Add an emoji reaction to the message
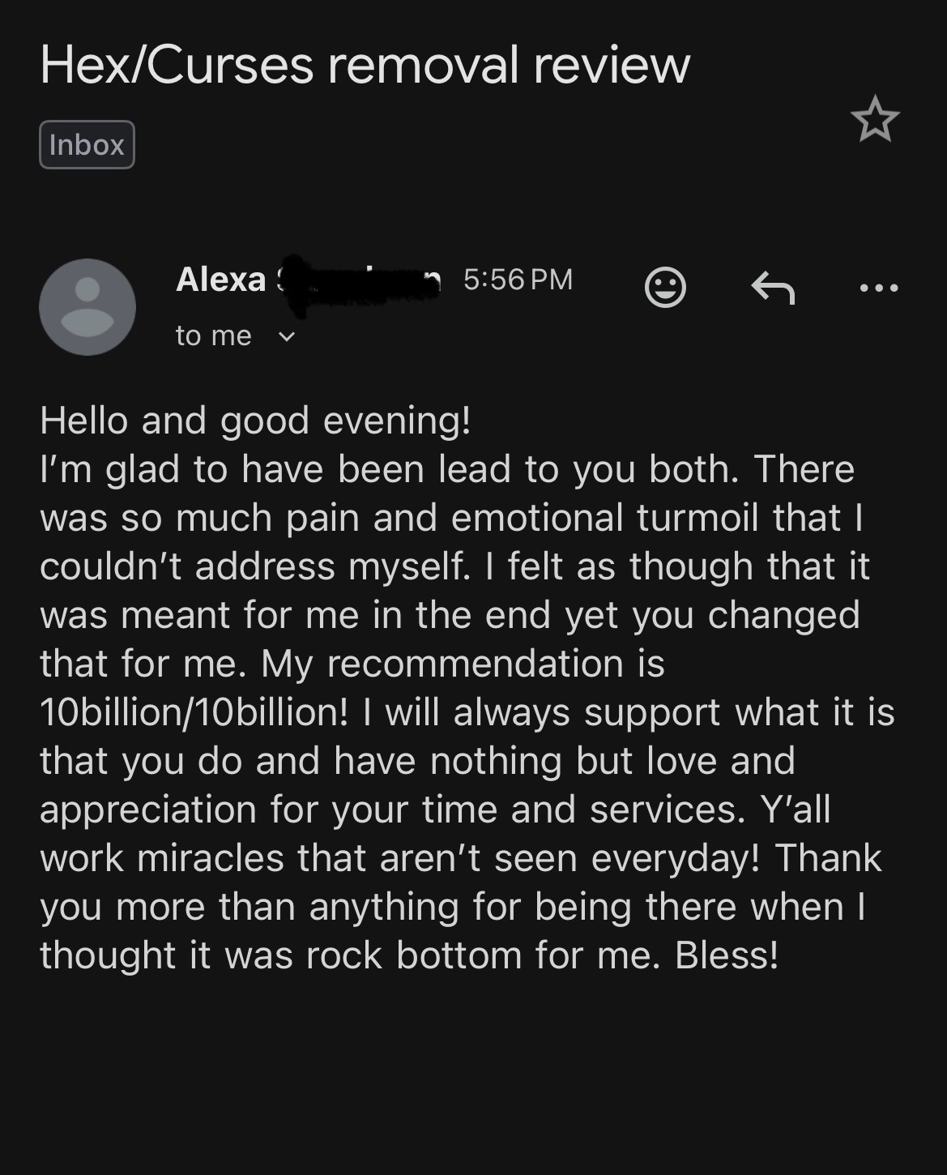The width and height of the screenshot is (947, 1175). pyautogui.click(x=665, y=287)
